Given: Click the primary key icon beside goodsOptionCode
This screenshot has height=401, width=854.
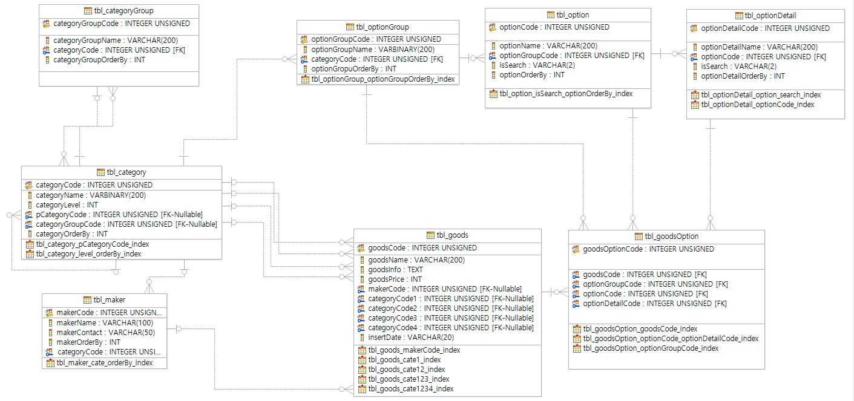Looking at the screenshot, I should click(x=577, y=249).
